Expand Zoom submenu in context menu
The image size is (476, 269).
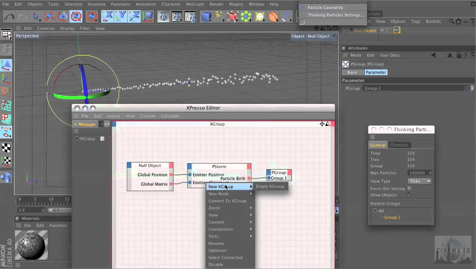(231, 208)
